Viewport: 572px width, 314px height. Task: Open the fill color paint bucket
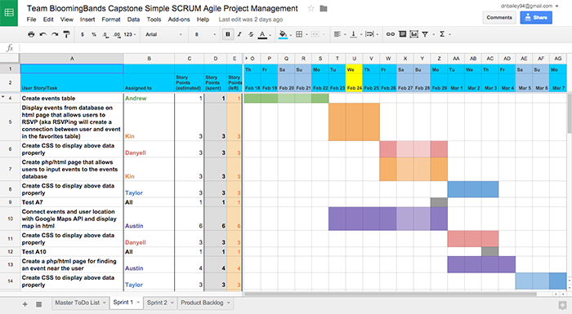click(283, 34)
